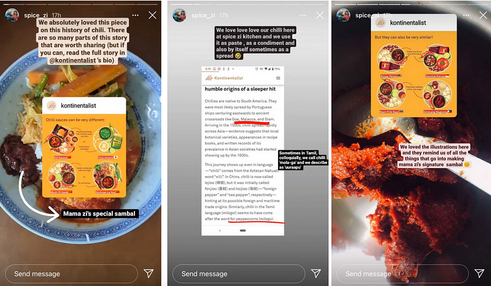491x286 pixels.
Task: Click Kontinentalist logo in embedded page
Action: (x=224, y=78)
